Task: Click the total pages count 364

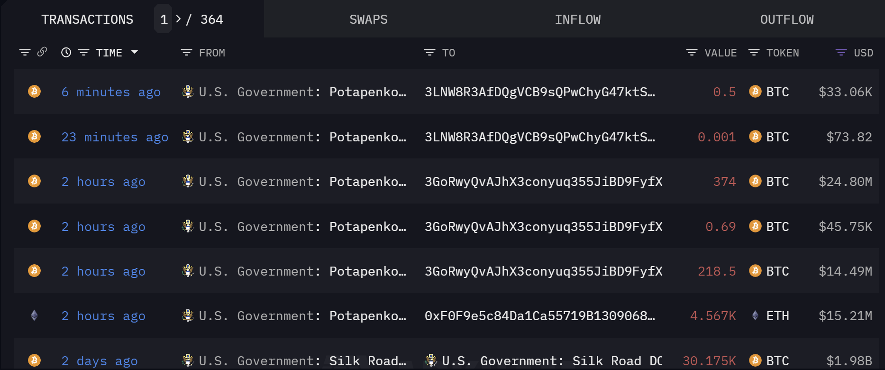Action: point(211,19)
